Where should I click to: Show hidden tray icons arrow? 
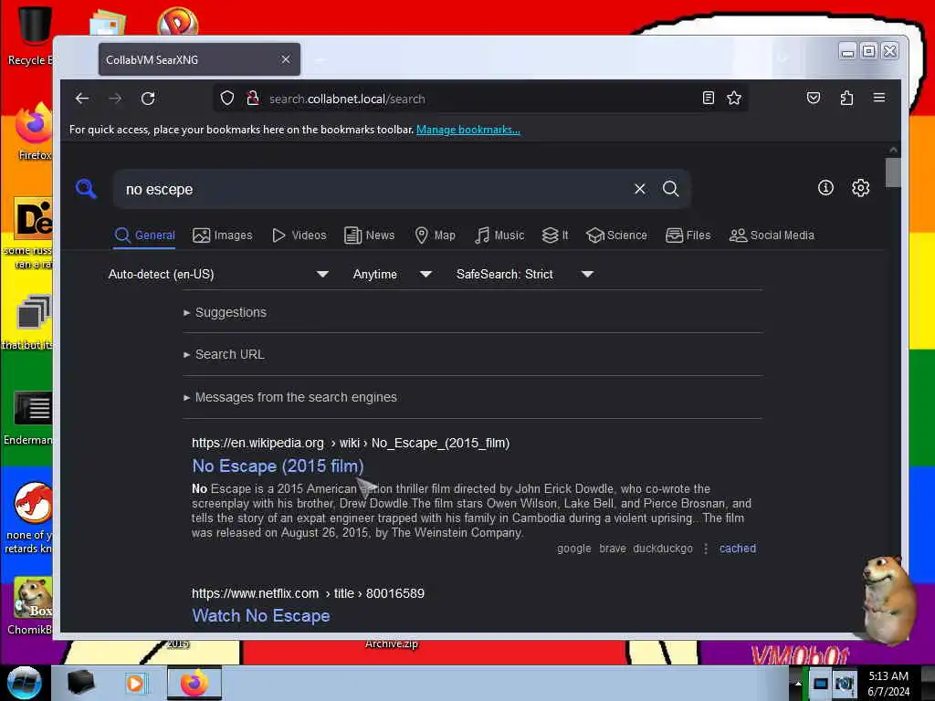pos(798,683)
